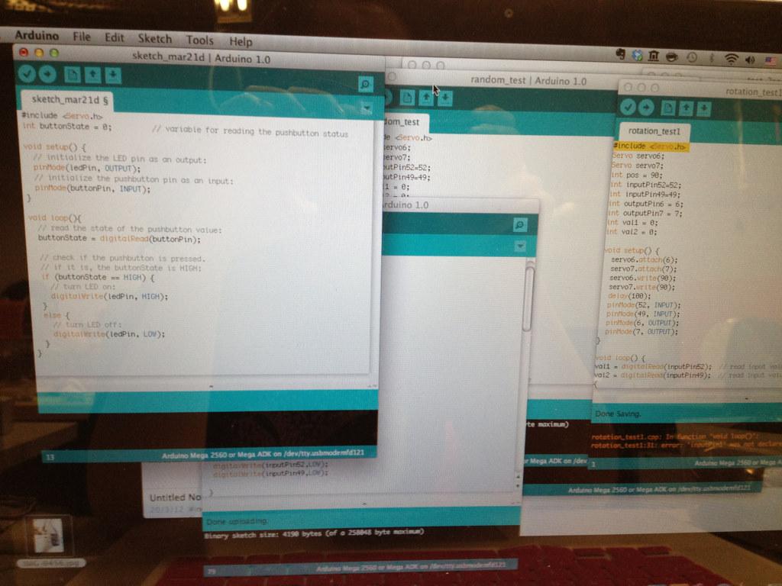Click Save icon in rotation_test1 window
This screenshot has height=586, width=782.
[704, 108]
